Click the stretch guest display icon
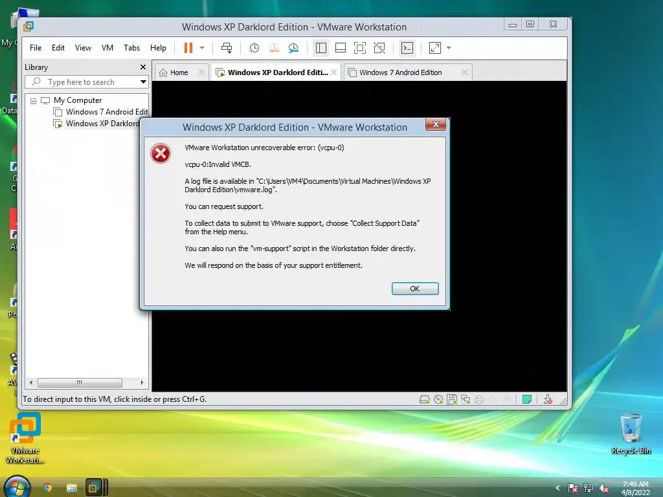 (x=434, y=48)
